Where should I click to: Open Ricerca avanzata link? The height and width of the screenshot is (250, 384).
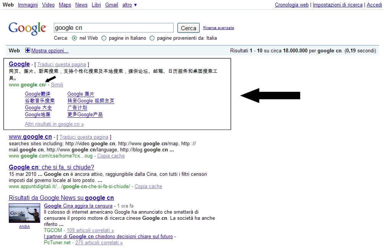click(x=218, y=28)
